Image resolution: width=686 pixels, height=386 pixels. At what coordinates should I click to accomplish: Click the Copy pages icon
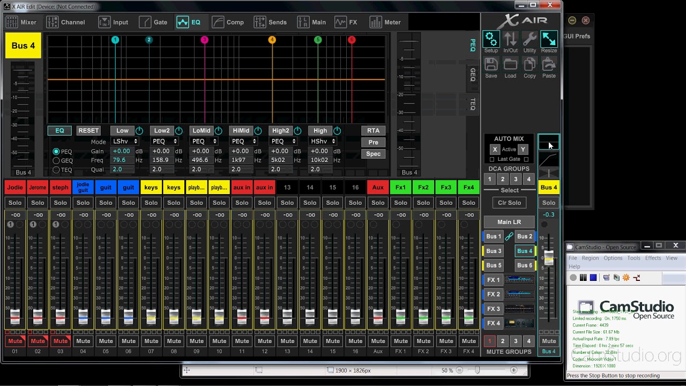tap(530, 64)
